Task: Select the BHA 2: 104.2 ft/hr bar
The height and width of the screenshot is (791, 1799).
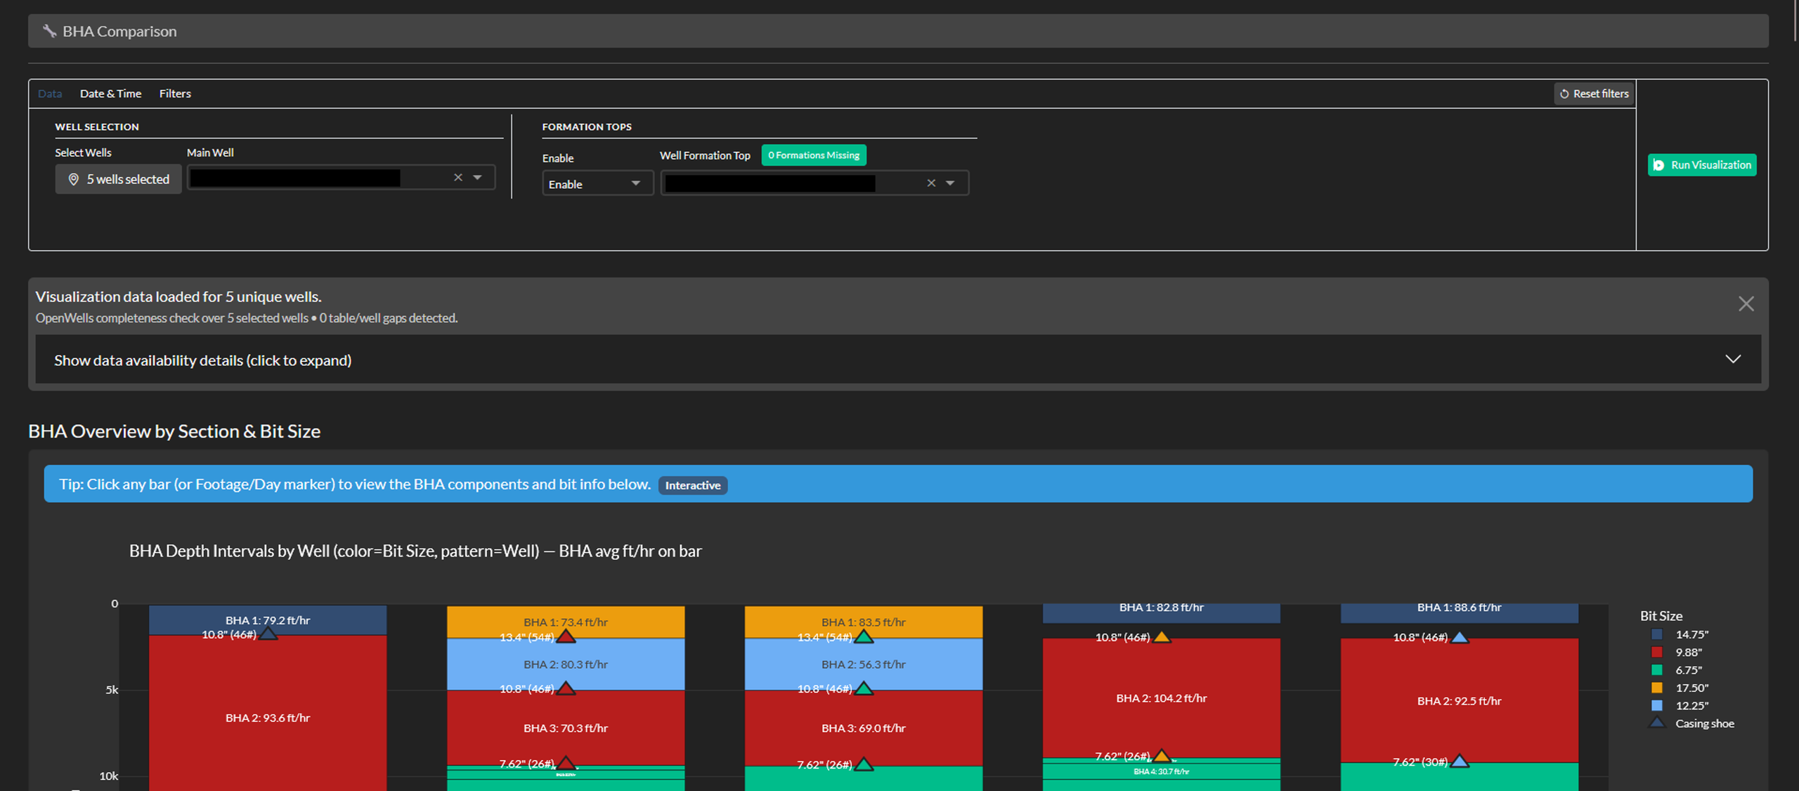Action: click(x=1161, y=698)
